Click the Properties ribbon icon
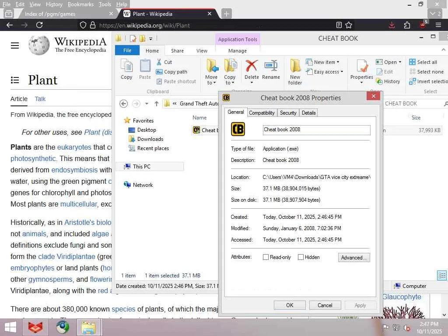 (362, 66)
